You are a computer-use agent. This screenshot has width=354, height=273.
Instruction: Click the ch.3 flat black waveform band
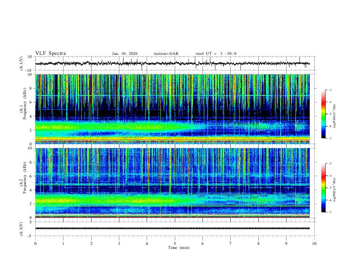[172, 228]
